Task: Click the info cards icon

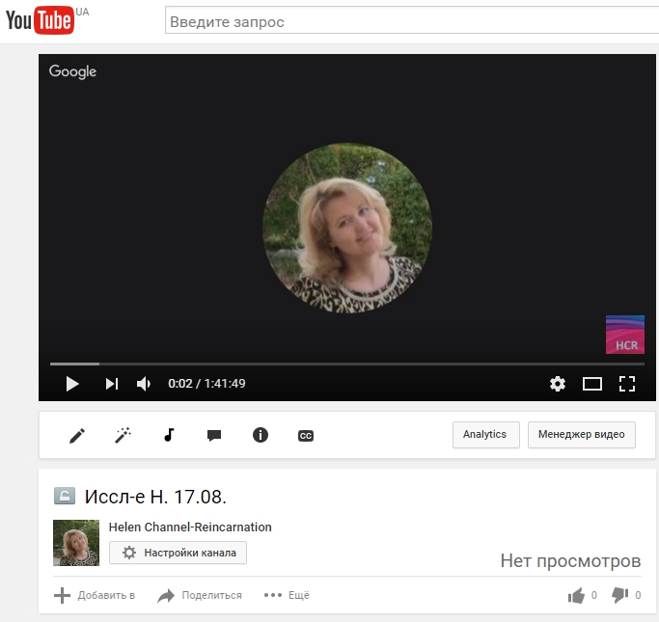Action: click(260, 435)
